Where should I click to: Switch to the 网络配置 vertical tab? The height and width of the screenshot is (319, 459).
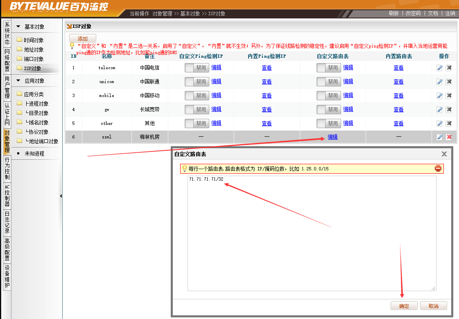coord(7,61)
